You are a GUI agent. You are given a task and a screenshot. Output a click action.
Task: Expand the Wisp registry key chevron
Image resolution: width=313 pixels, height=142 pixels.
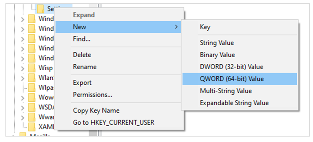(23, 68)
